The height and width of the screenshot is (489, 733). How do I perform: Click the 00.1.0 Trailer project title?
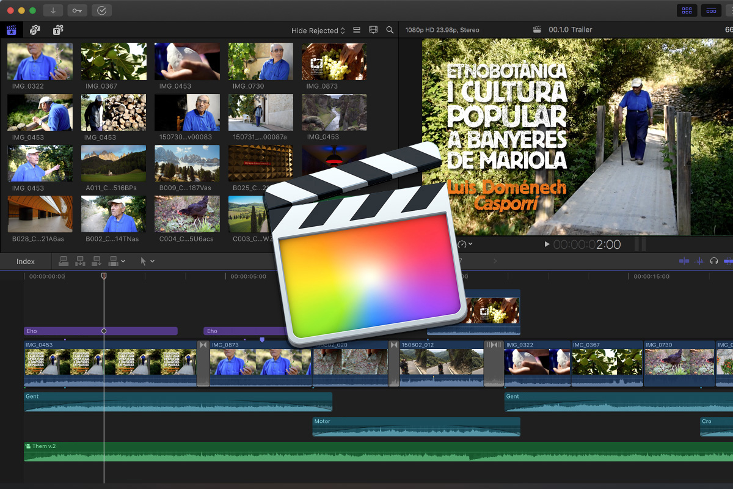[571, 30]
